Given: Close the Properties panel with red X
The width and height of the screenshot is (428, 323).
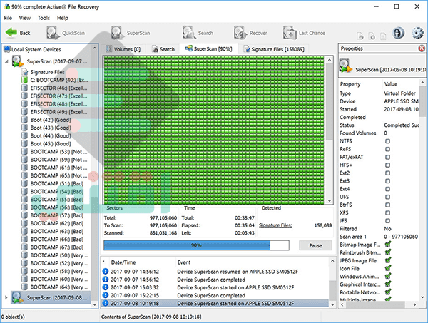Looking at the screenshot, I should (422, 48).
